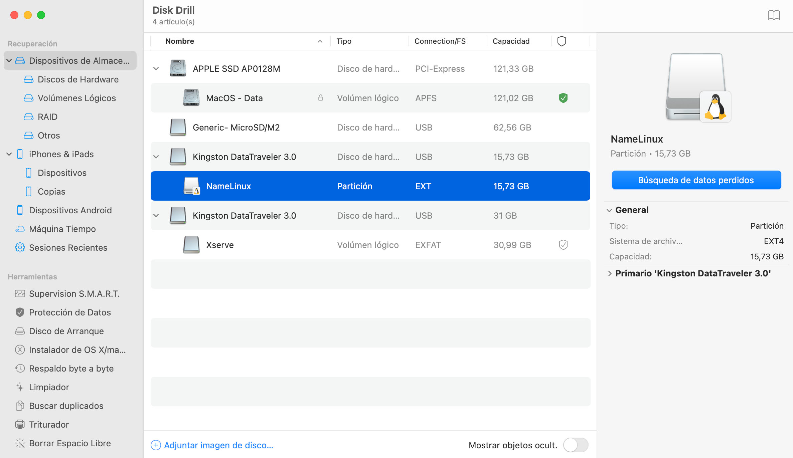
Task: Click the Xserve shield status icon
Action: [562, 244]
